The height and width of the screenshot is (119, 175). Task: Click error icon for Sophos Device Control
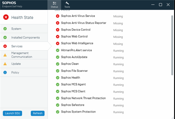(58, 30)
